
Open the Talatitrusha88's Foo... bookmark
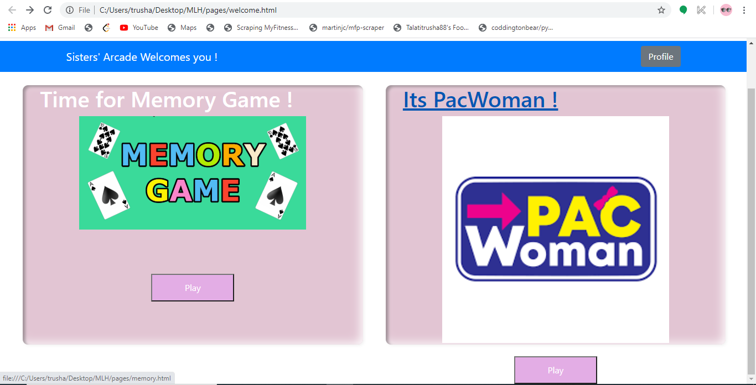click(431, 28)
